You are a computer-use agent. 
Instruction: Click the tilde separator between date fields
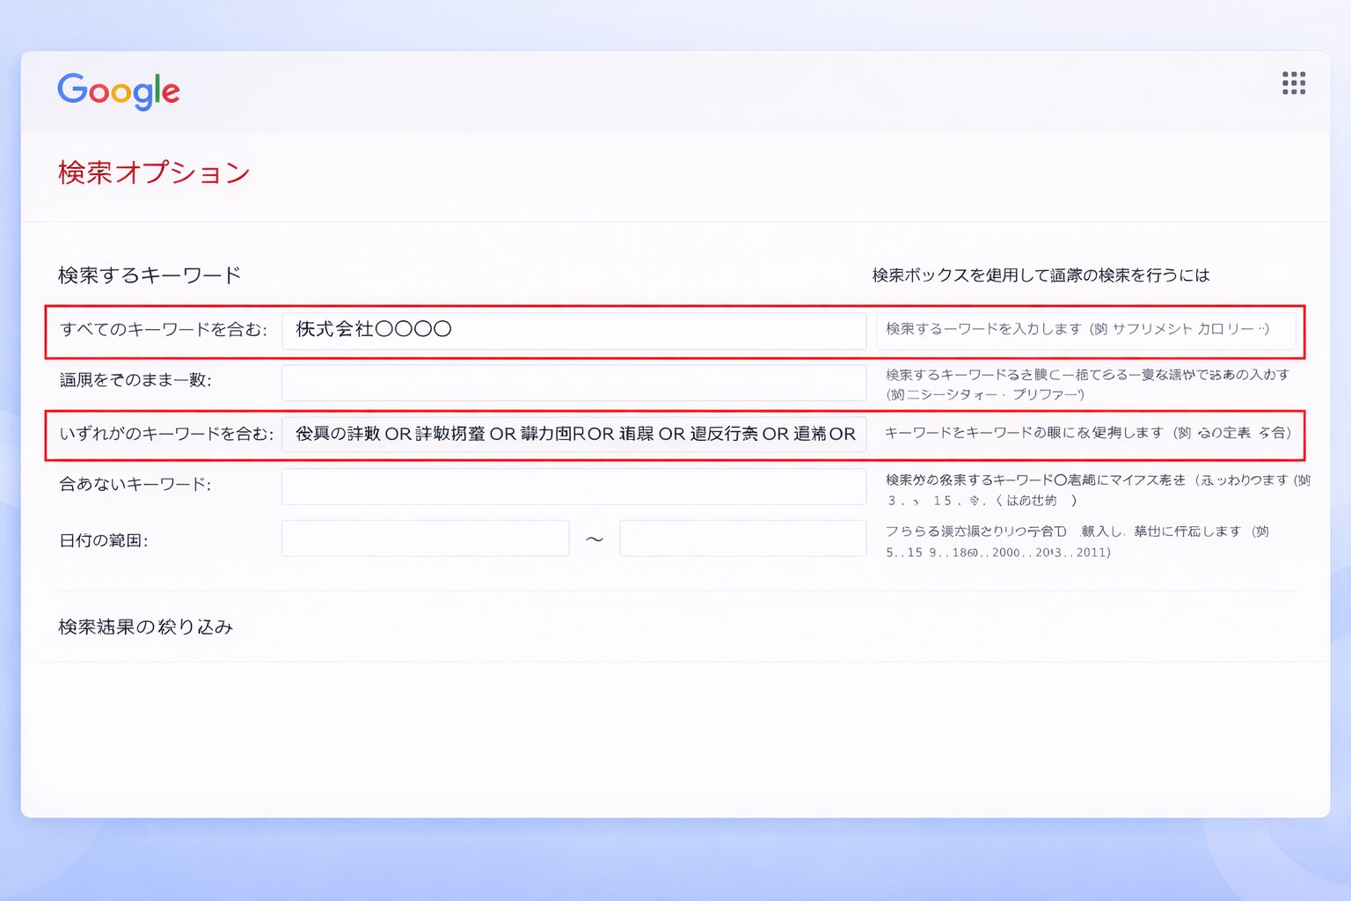coord(595,539)
